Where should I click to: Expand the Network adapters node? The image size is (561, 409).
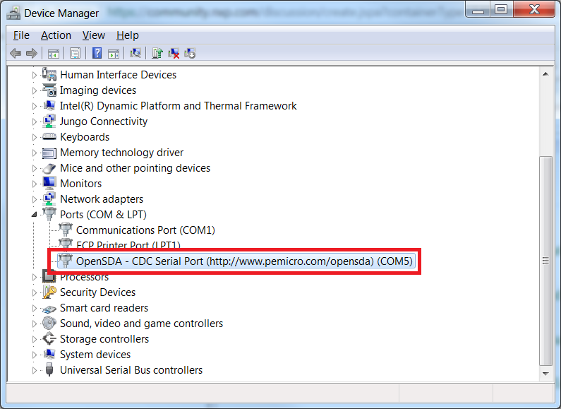pos(35,199)
